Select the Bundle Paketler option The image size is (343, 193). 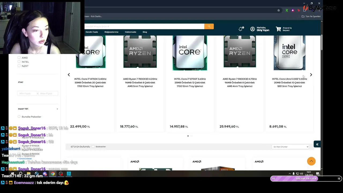[x=19, y=117]
